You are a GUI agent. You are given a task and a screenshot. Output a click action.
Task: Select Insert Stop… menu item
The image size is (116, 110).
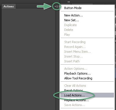pos(73,56)
